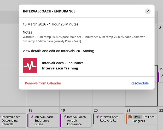Select calendar day 20

96,110
